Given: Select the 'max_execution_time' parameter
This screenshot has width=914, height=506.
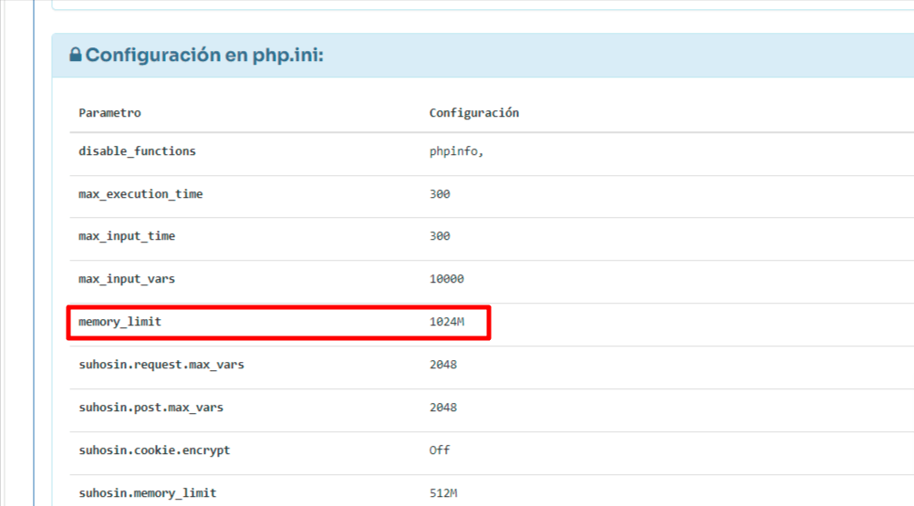Looking at the screenshot, I should (140, 194).
